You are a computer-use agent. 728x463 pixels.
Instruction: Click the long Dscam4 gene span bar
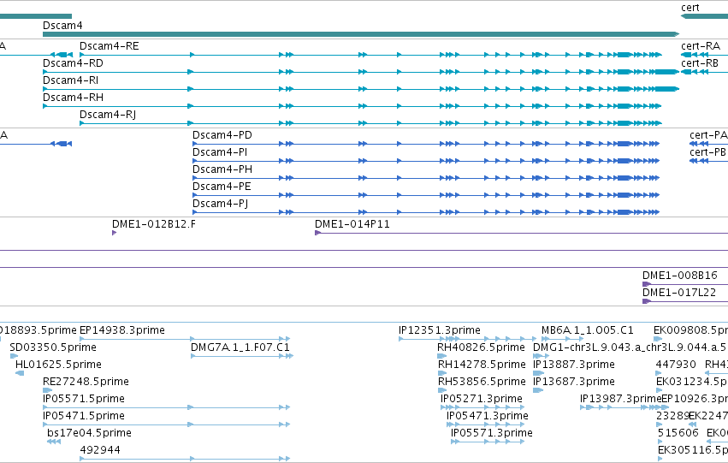(x=361, y=34)
